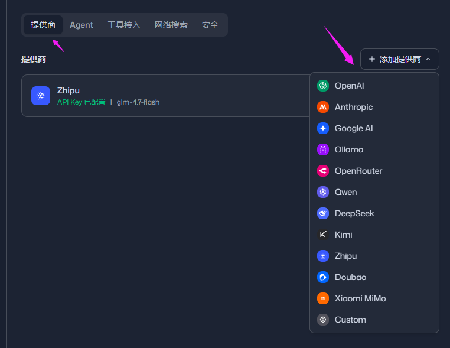
Task: Collapse the 添加提供商 dropdown chevron
Action: tap(428, 59)
